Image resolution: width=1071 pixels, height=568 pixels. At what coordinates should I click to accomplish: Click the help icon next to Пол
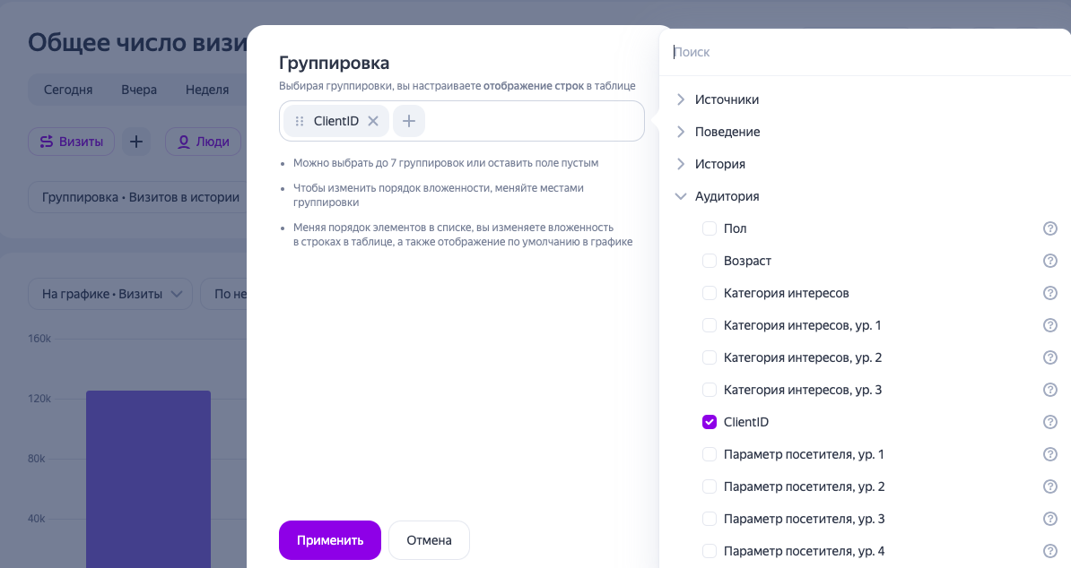1049,228
